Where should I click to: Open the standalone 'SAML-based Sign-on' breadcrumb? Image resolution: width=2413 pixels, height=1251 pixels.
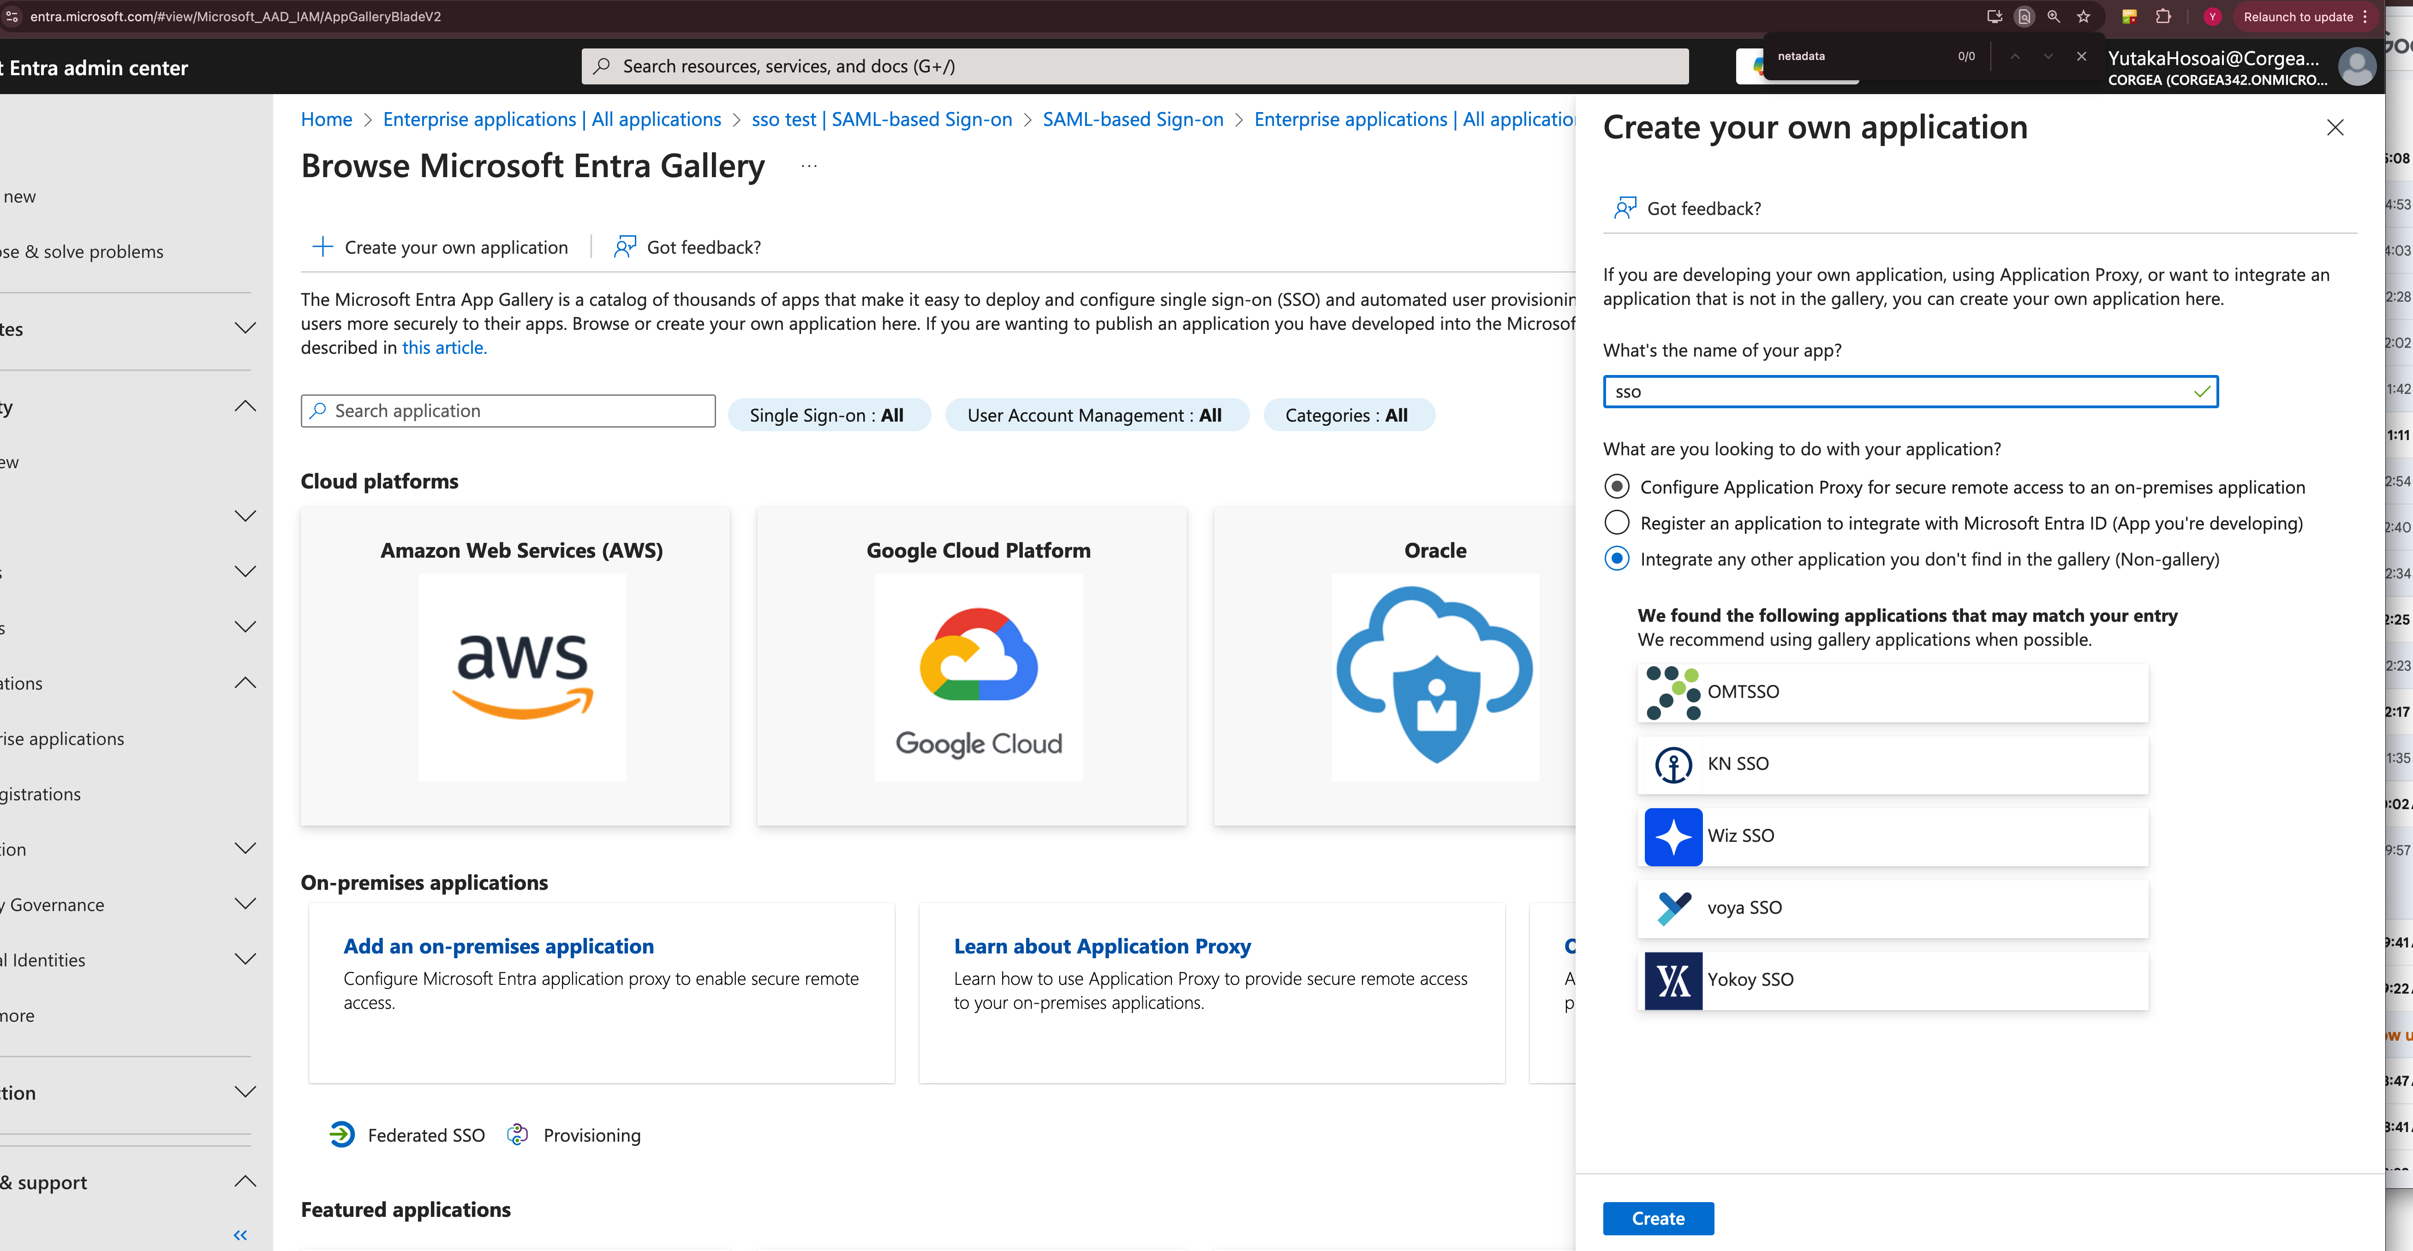1133,120
